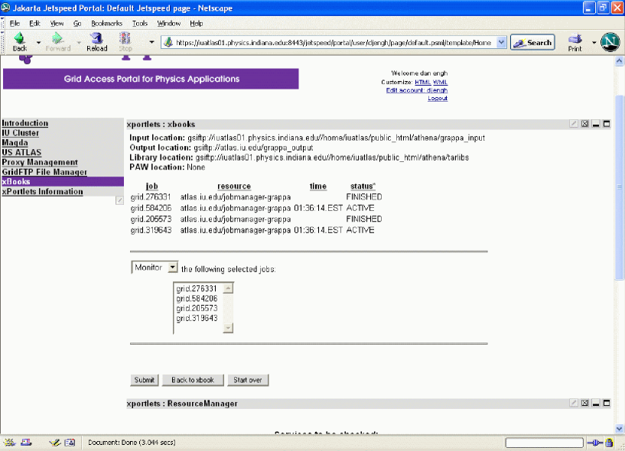
Task: Open the Magda sidebar link
Action: click(15, 143)
